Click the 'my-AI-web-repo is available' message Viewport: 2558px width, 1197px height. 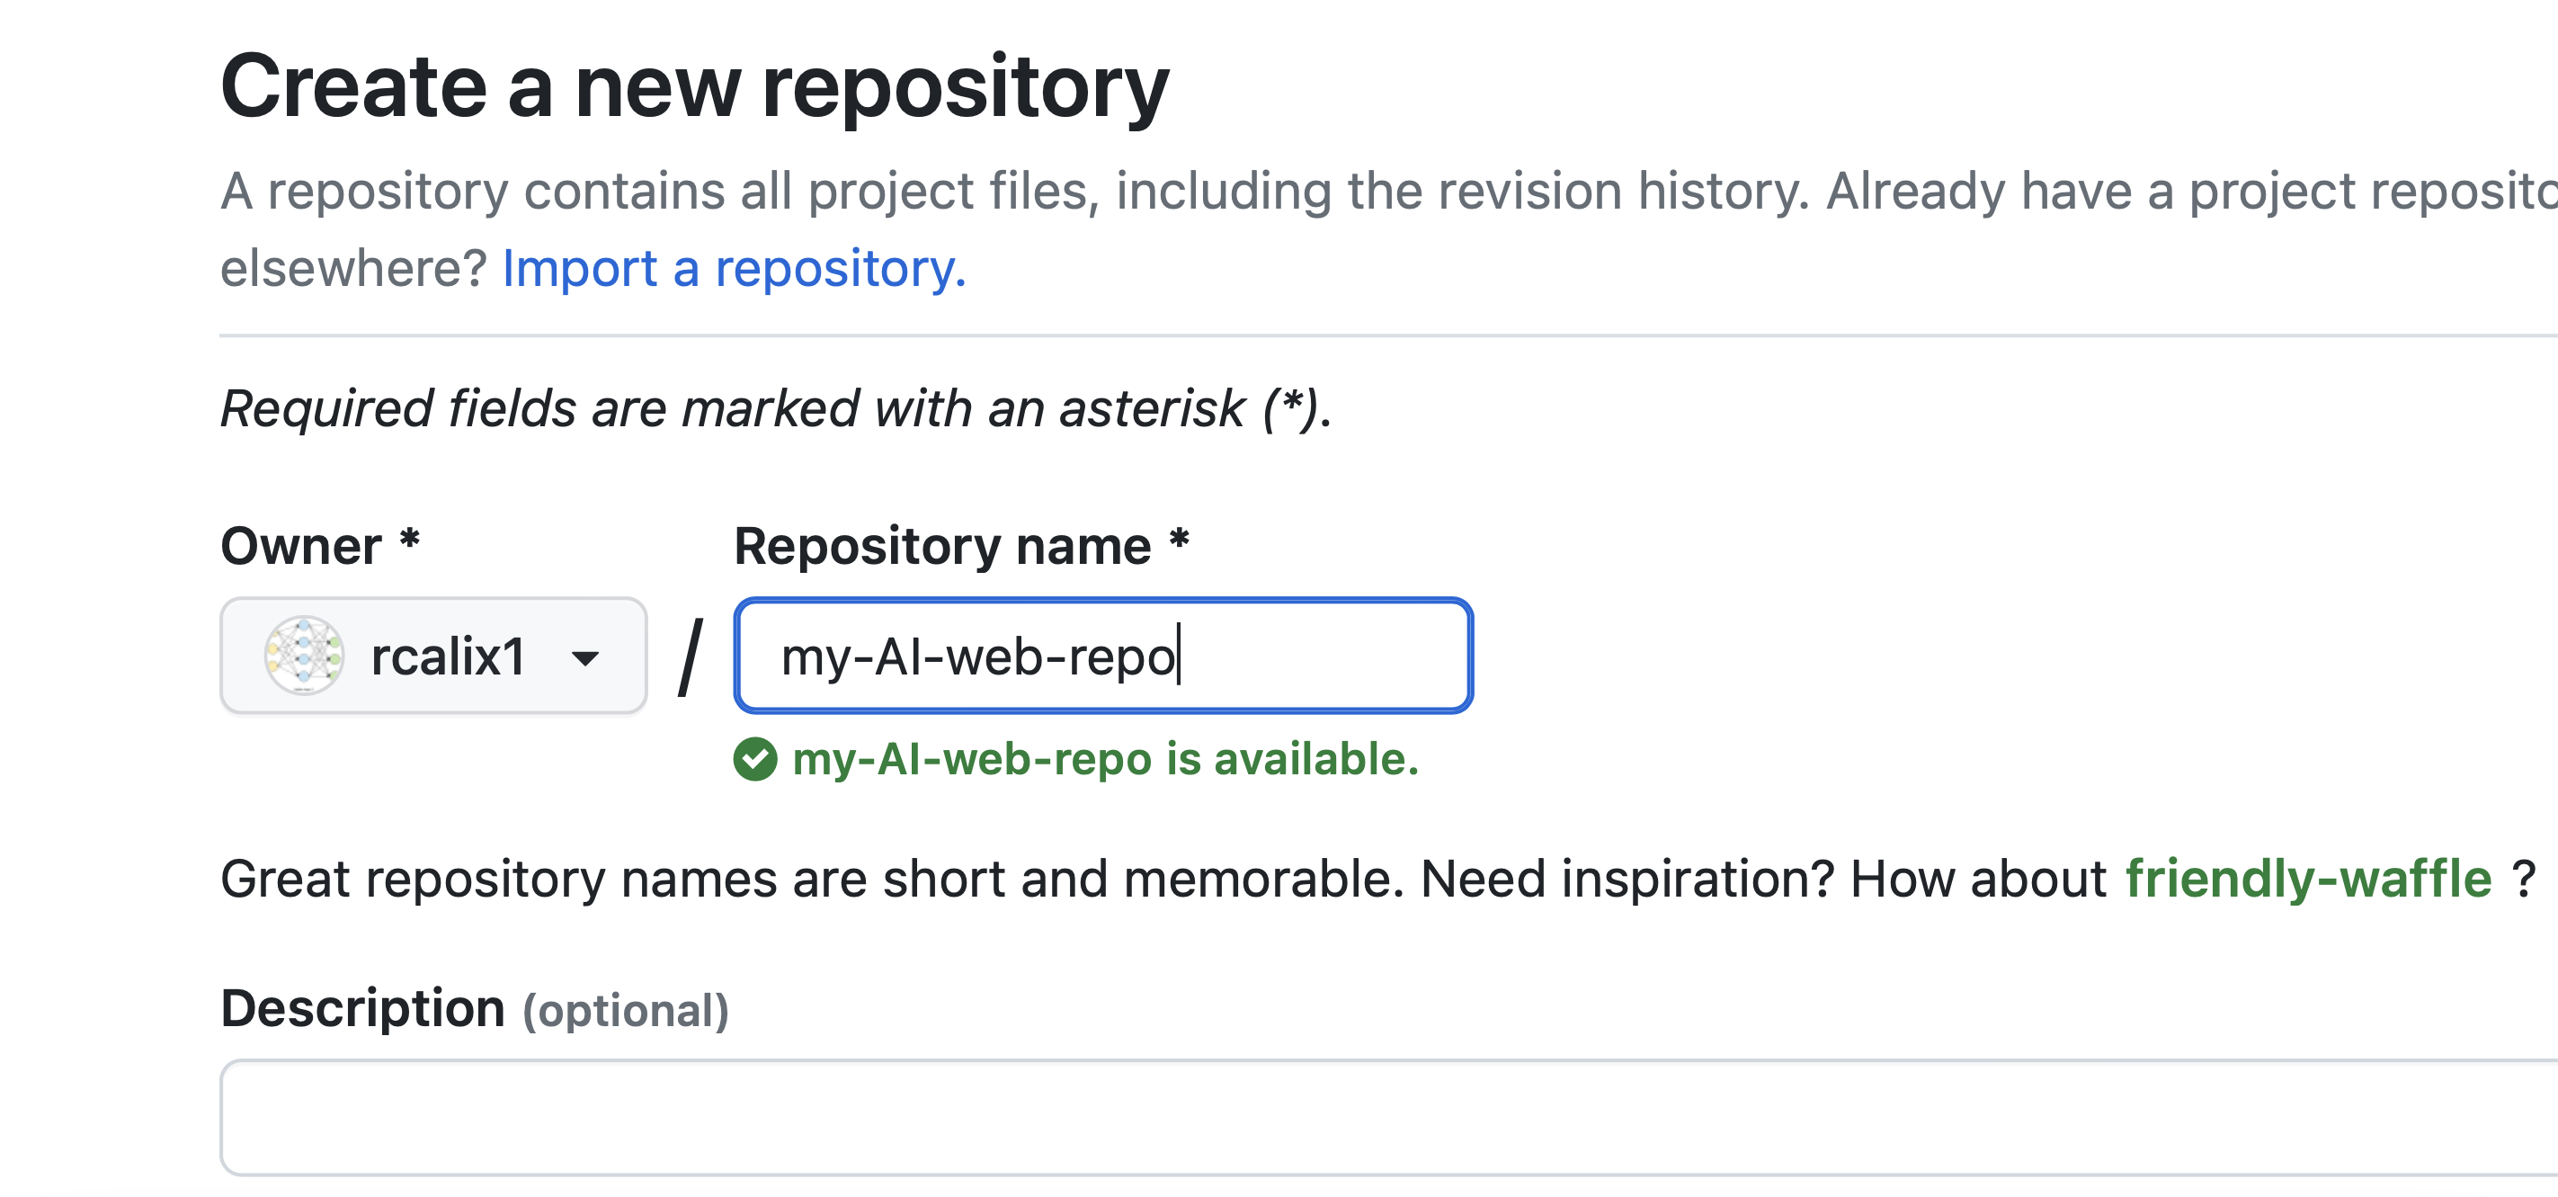tap(1106, 759)
